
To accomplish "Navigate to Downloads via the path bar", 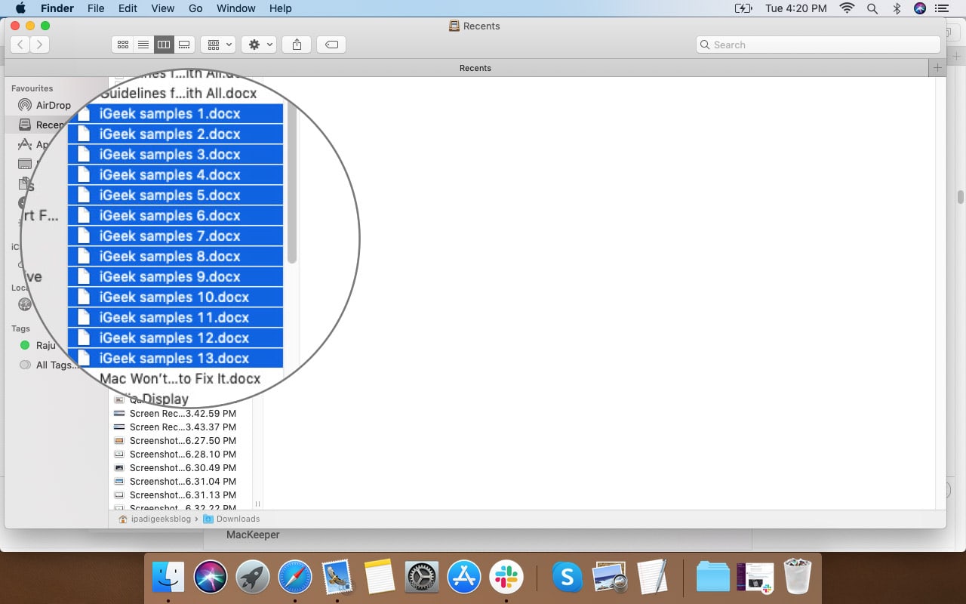I will pyautogui.click(x=238, y=519).
